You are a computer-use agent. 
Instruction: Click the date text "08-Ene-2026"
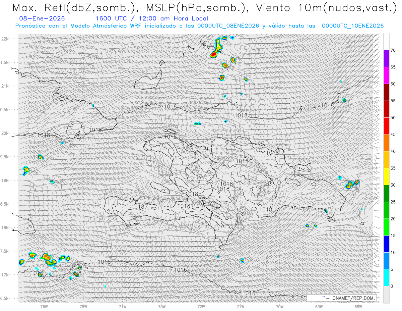42,19
